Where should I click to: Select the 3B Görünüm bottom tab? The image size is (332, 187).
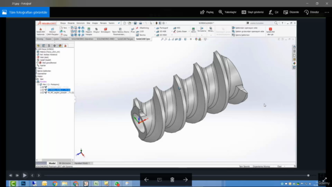64,163
